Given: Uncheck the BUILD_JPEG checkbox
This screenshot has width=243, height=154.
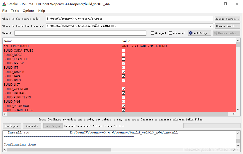Looking at the screenshot, I should pyautogui.click(x=124, y=80).
